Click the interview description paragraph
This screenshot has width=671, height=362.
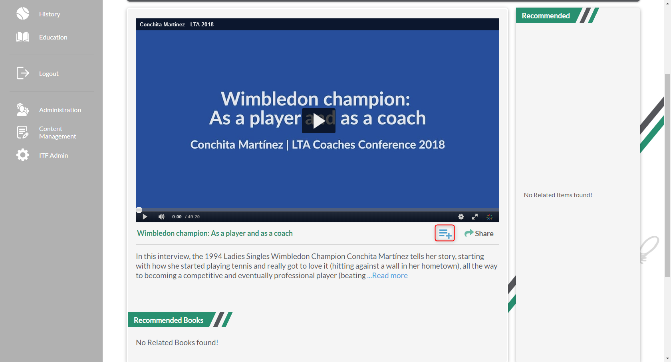317,266
